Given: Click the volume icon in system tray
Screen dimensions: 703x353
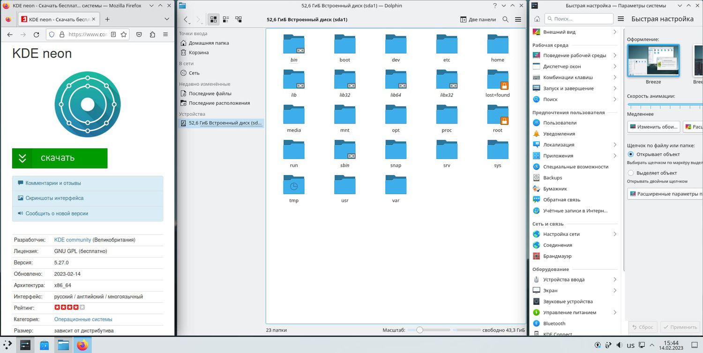Looking at the screenshot, I should tap(620, 345).
